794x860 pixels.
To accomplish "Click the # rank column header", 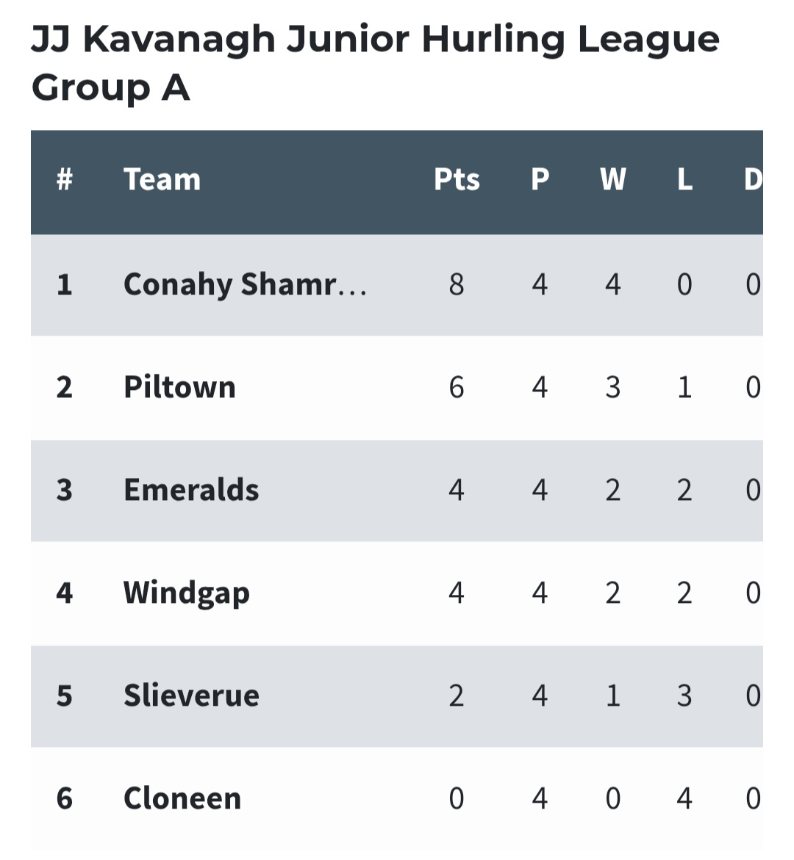I will 65,180.
